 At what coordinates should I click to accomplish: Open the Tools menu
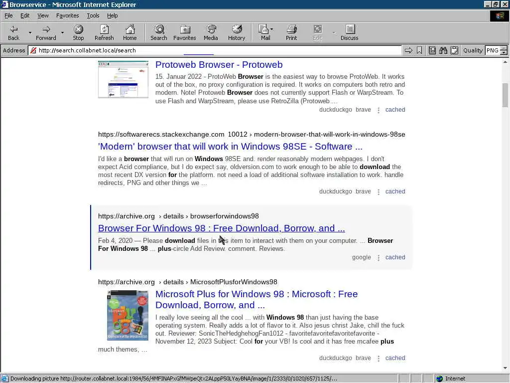[x=93, y=15]
